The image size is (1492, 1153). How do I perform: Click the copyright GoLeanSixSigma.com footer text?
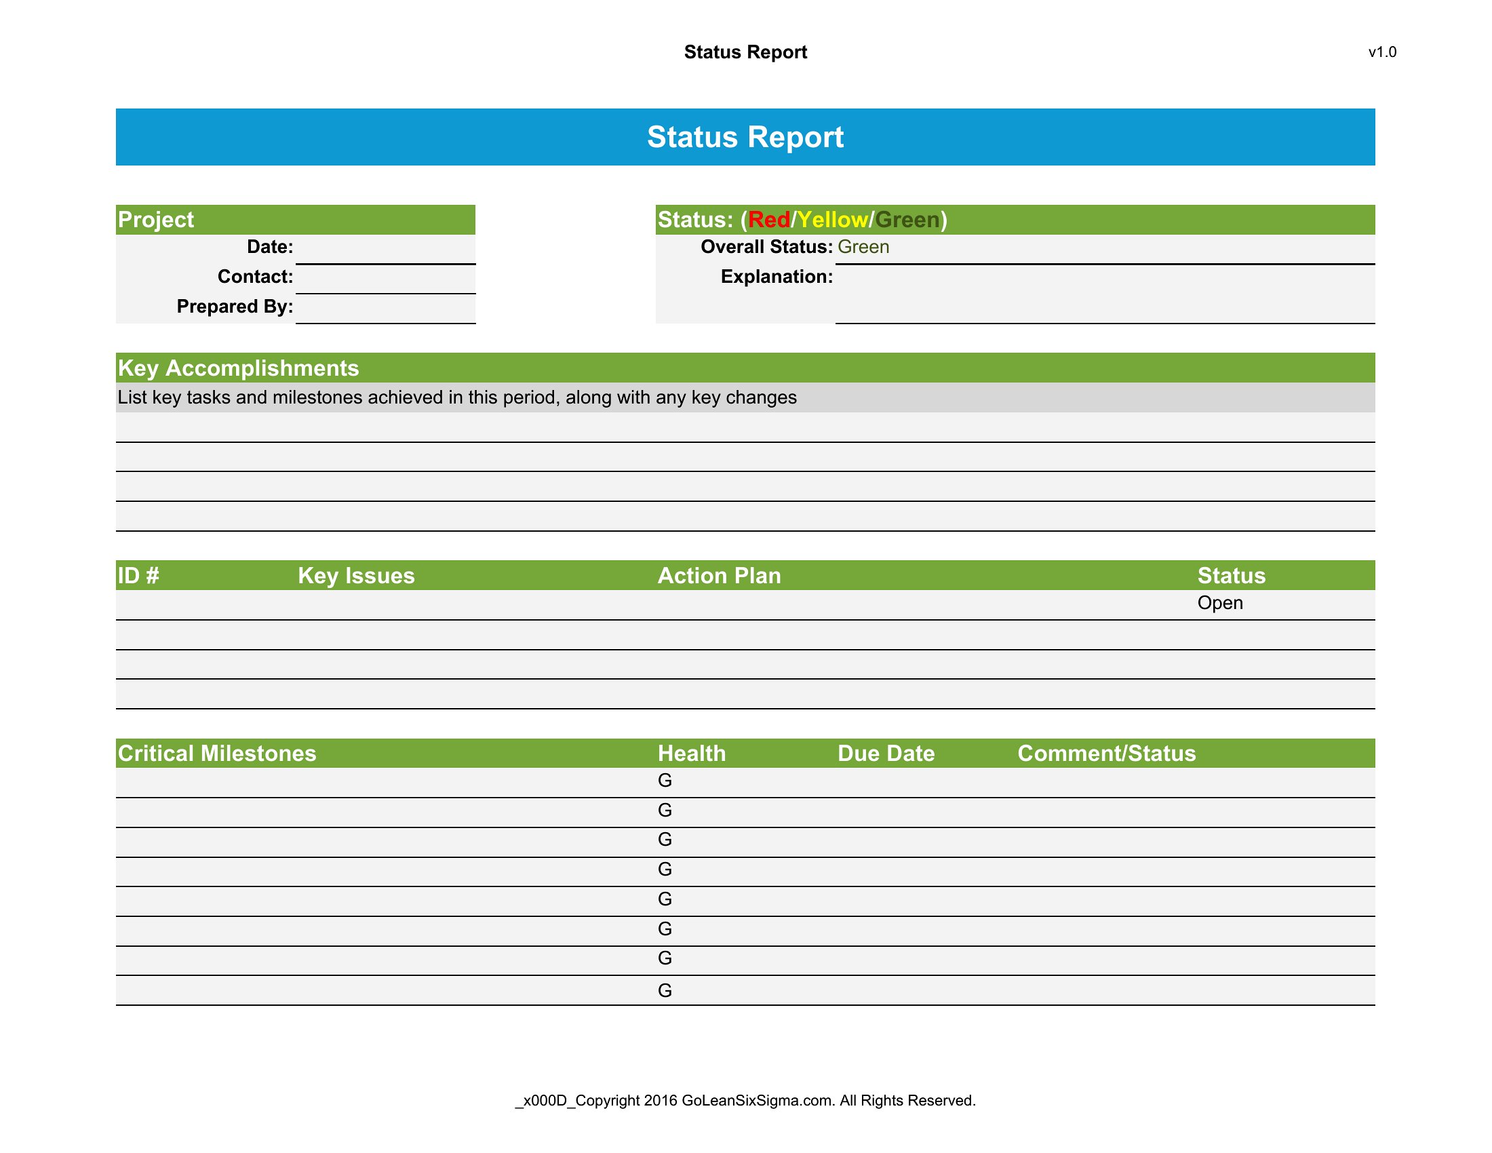[745, 1100]
